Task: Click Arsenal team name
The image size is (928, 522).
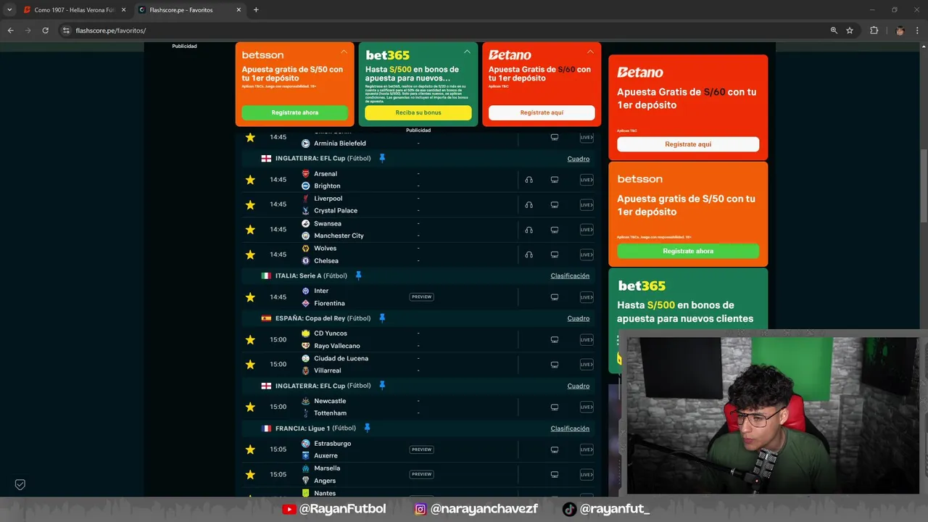Action: (326, 174)
